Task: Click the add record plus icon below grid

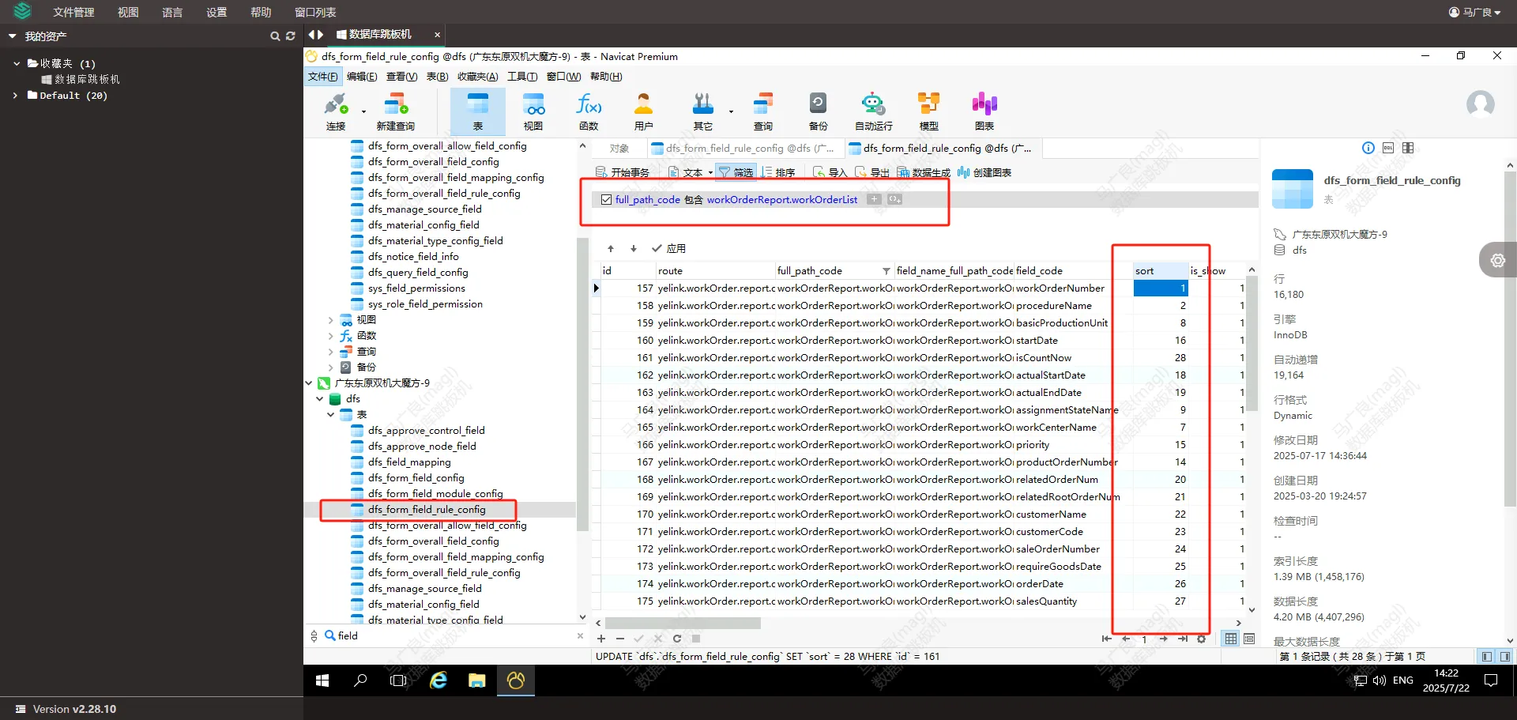Action: 601,639
